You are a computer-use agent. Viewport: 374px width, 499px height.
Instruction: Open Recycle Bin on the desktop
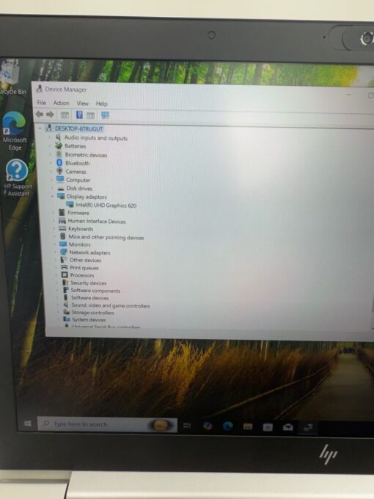(11, 78)
